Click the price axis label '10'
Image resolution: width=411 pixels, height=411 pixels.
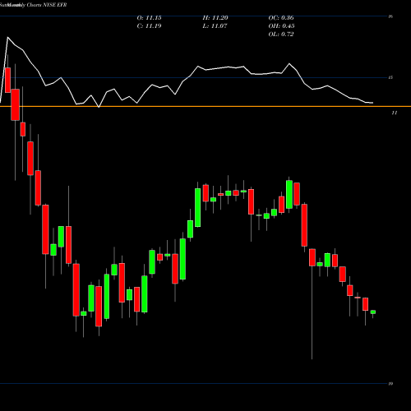(390, 384)
